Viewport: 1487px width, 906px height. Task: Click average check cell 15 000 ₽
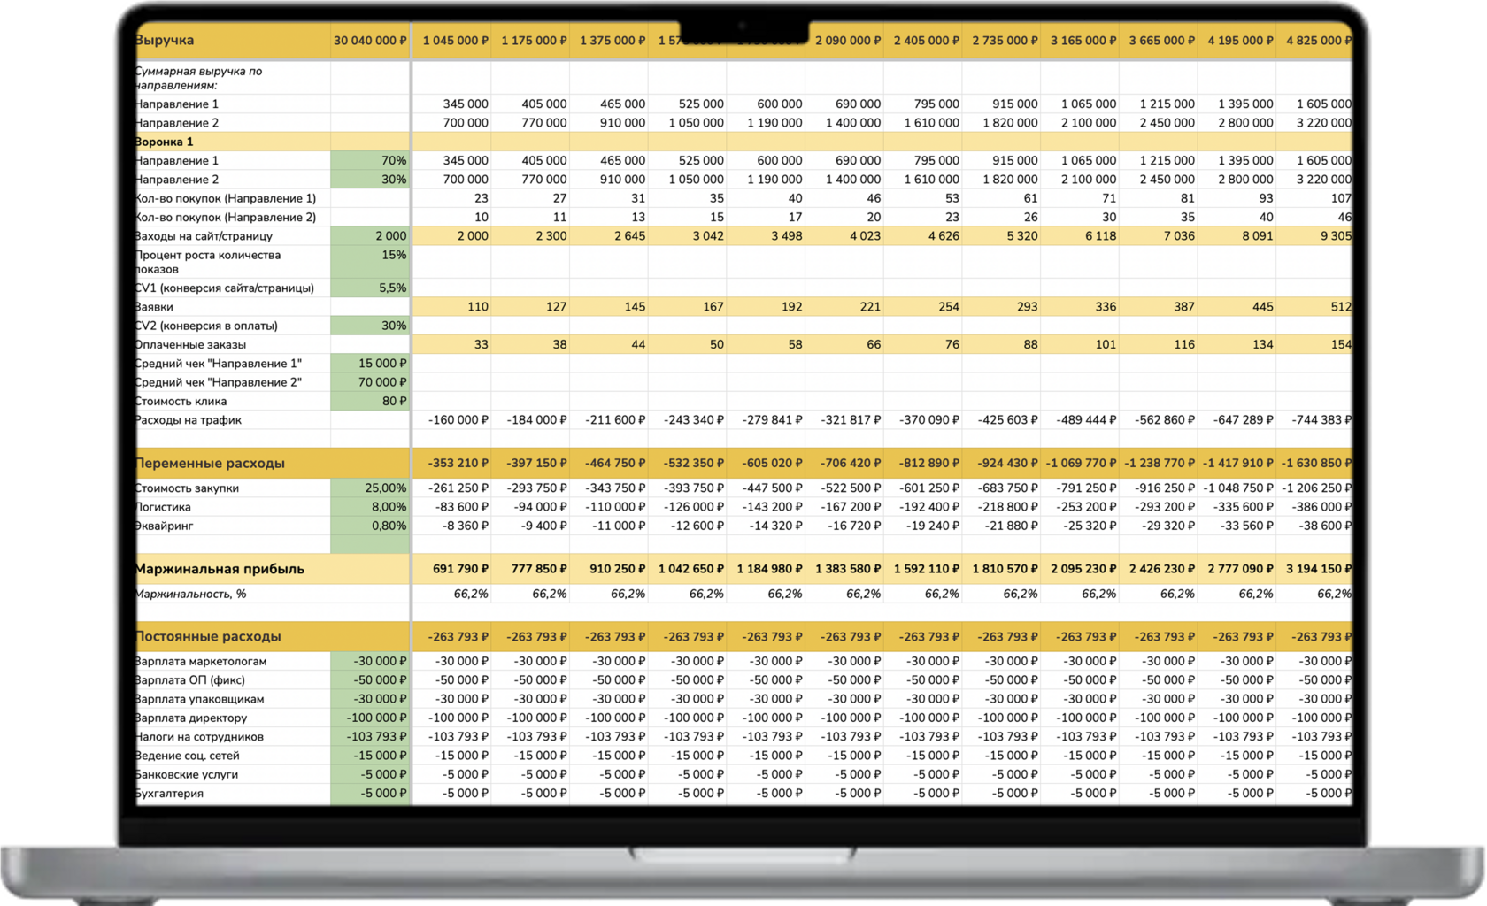370,364
